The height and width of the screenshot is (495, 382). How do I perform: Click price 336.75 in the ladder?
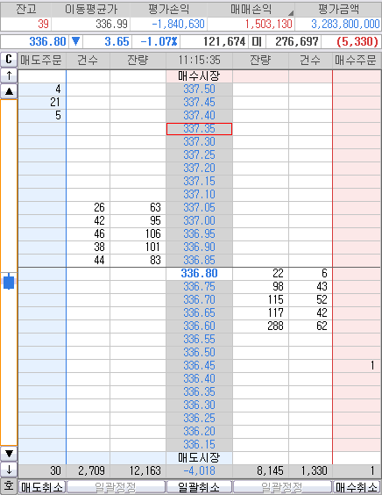tap(199, 287)
